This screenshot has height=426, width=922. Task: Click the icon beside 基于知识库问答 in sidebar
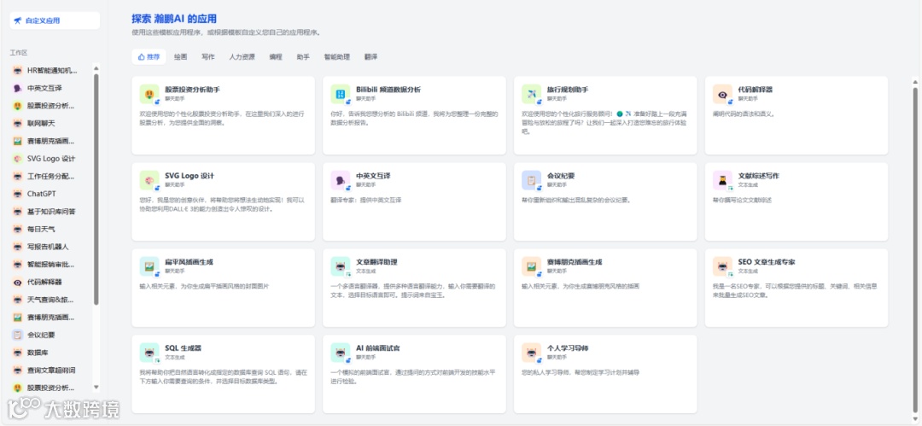coord(18,211)
